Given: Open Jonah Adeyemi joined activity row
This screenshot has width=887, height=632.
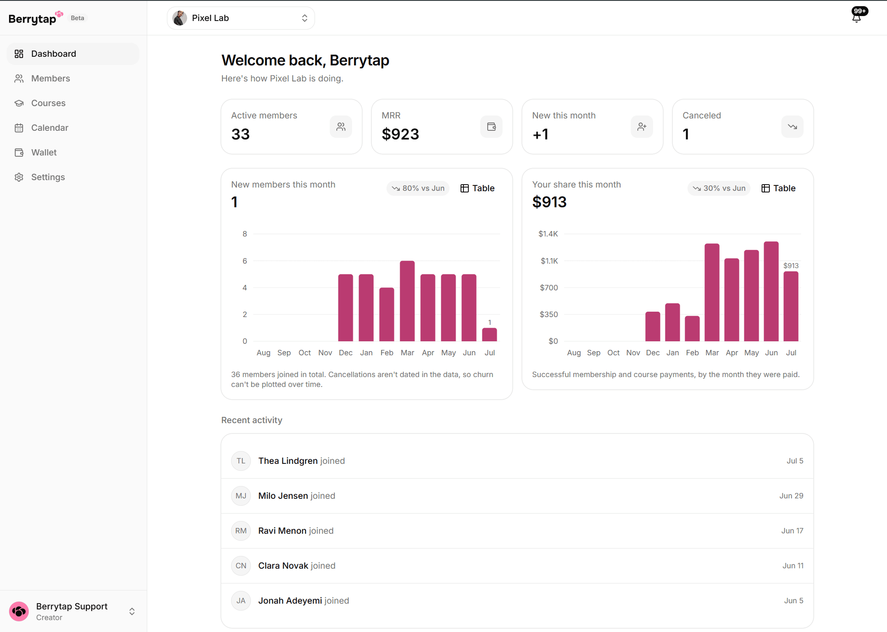Looking at the screenshot, I should 517,601.
